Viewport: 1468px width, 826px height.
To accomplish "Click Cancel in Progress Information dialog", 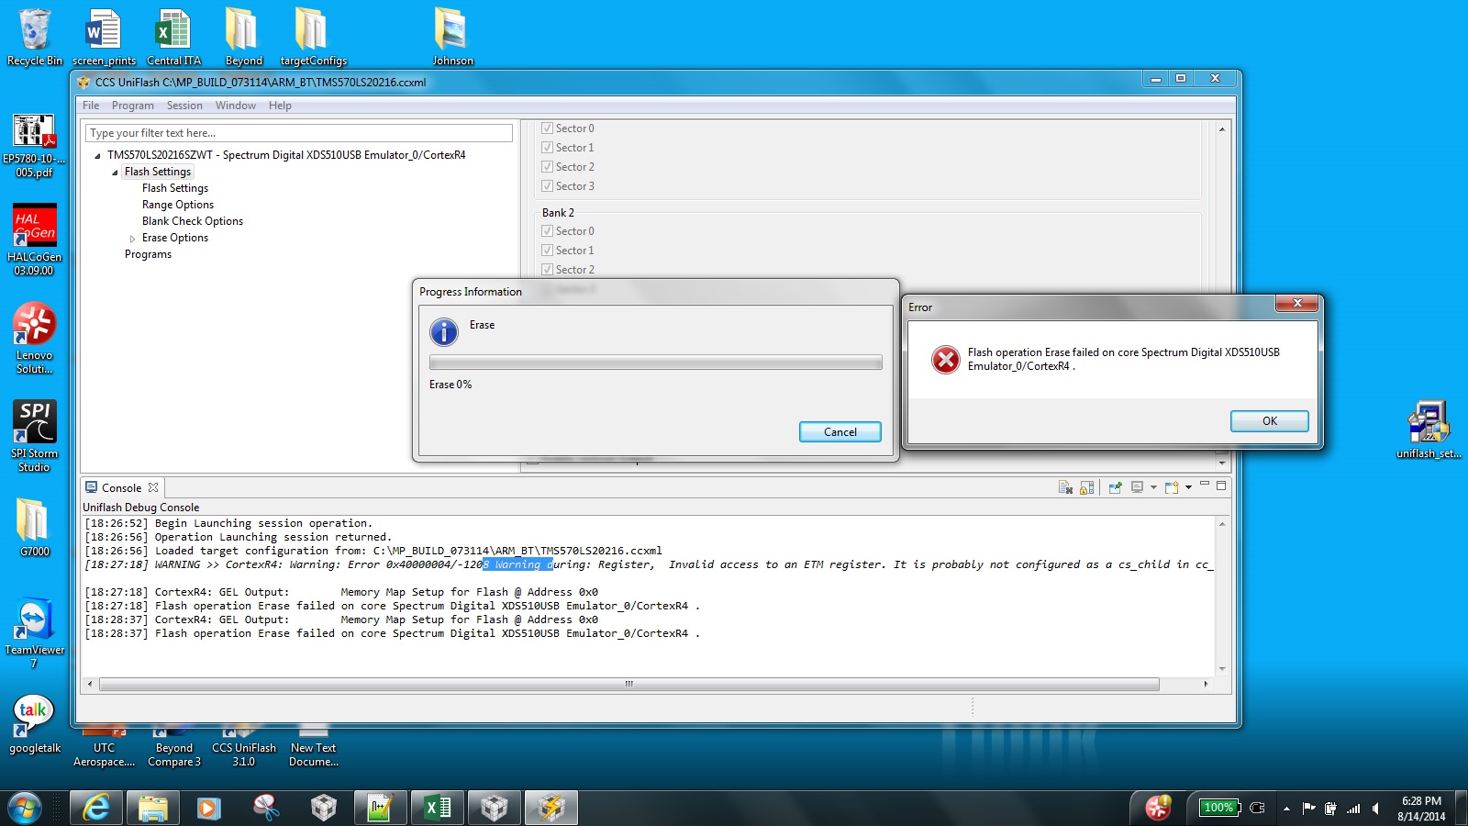I will pos(840,431).
